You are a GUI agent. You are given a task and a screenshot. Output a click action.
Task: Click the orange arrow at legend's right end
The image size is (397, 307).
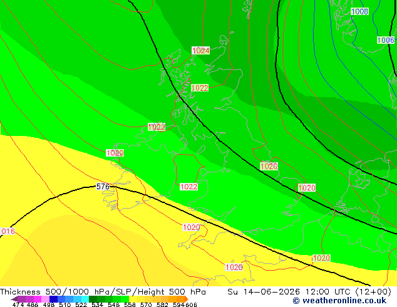tap(186, 299)
